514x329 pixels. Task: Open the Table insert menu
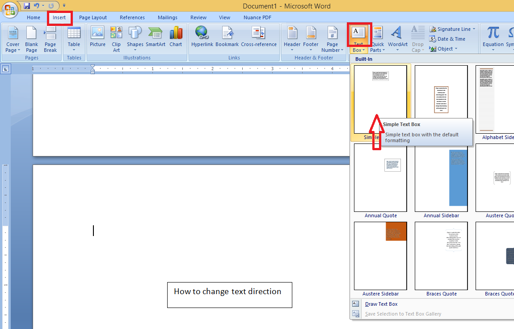tap(74, 39)
